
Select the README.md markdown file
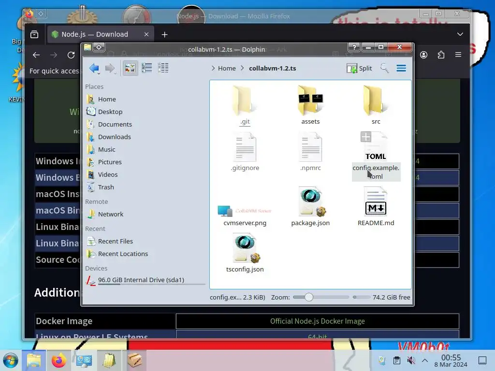pyautogui.click(x=376, y=206)
